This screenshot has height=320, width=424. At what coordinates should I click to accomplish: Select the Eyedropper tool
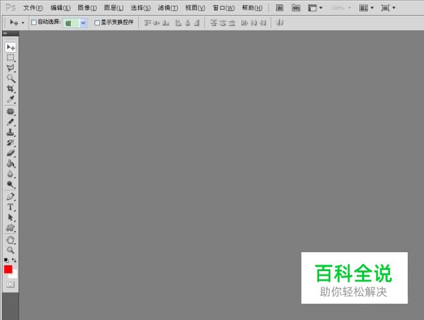(10, 99)
